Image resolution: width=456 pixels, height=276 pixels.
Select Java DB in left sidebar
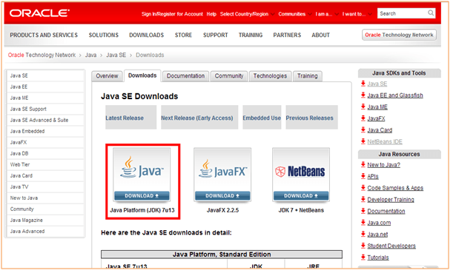pos(45,153)
